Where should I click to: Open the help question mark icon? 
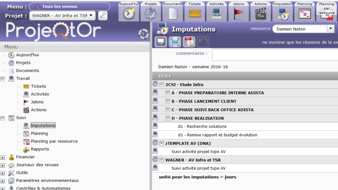coord(143,35)
